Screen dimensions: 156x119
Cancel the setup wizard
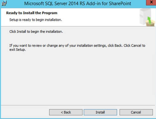(x=136, y=112)
